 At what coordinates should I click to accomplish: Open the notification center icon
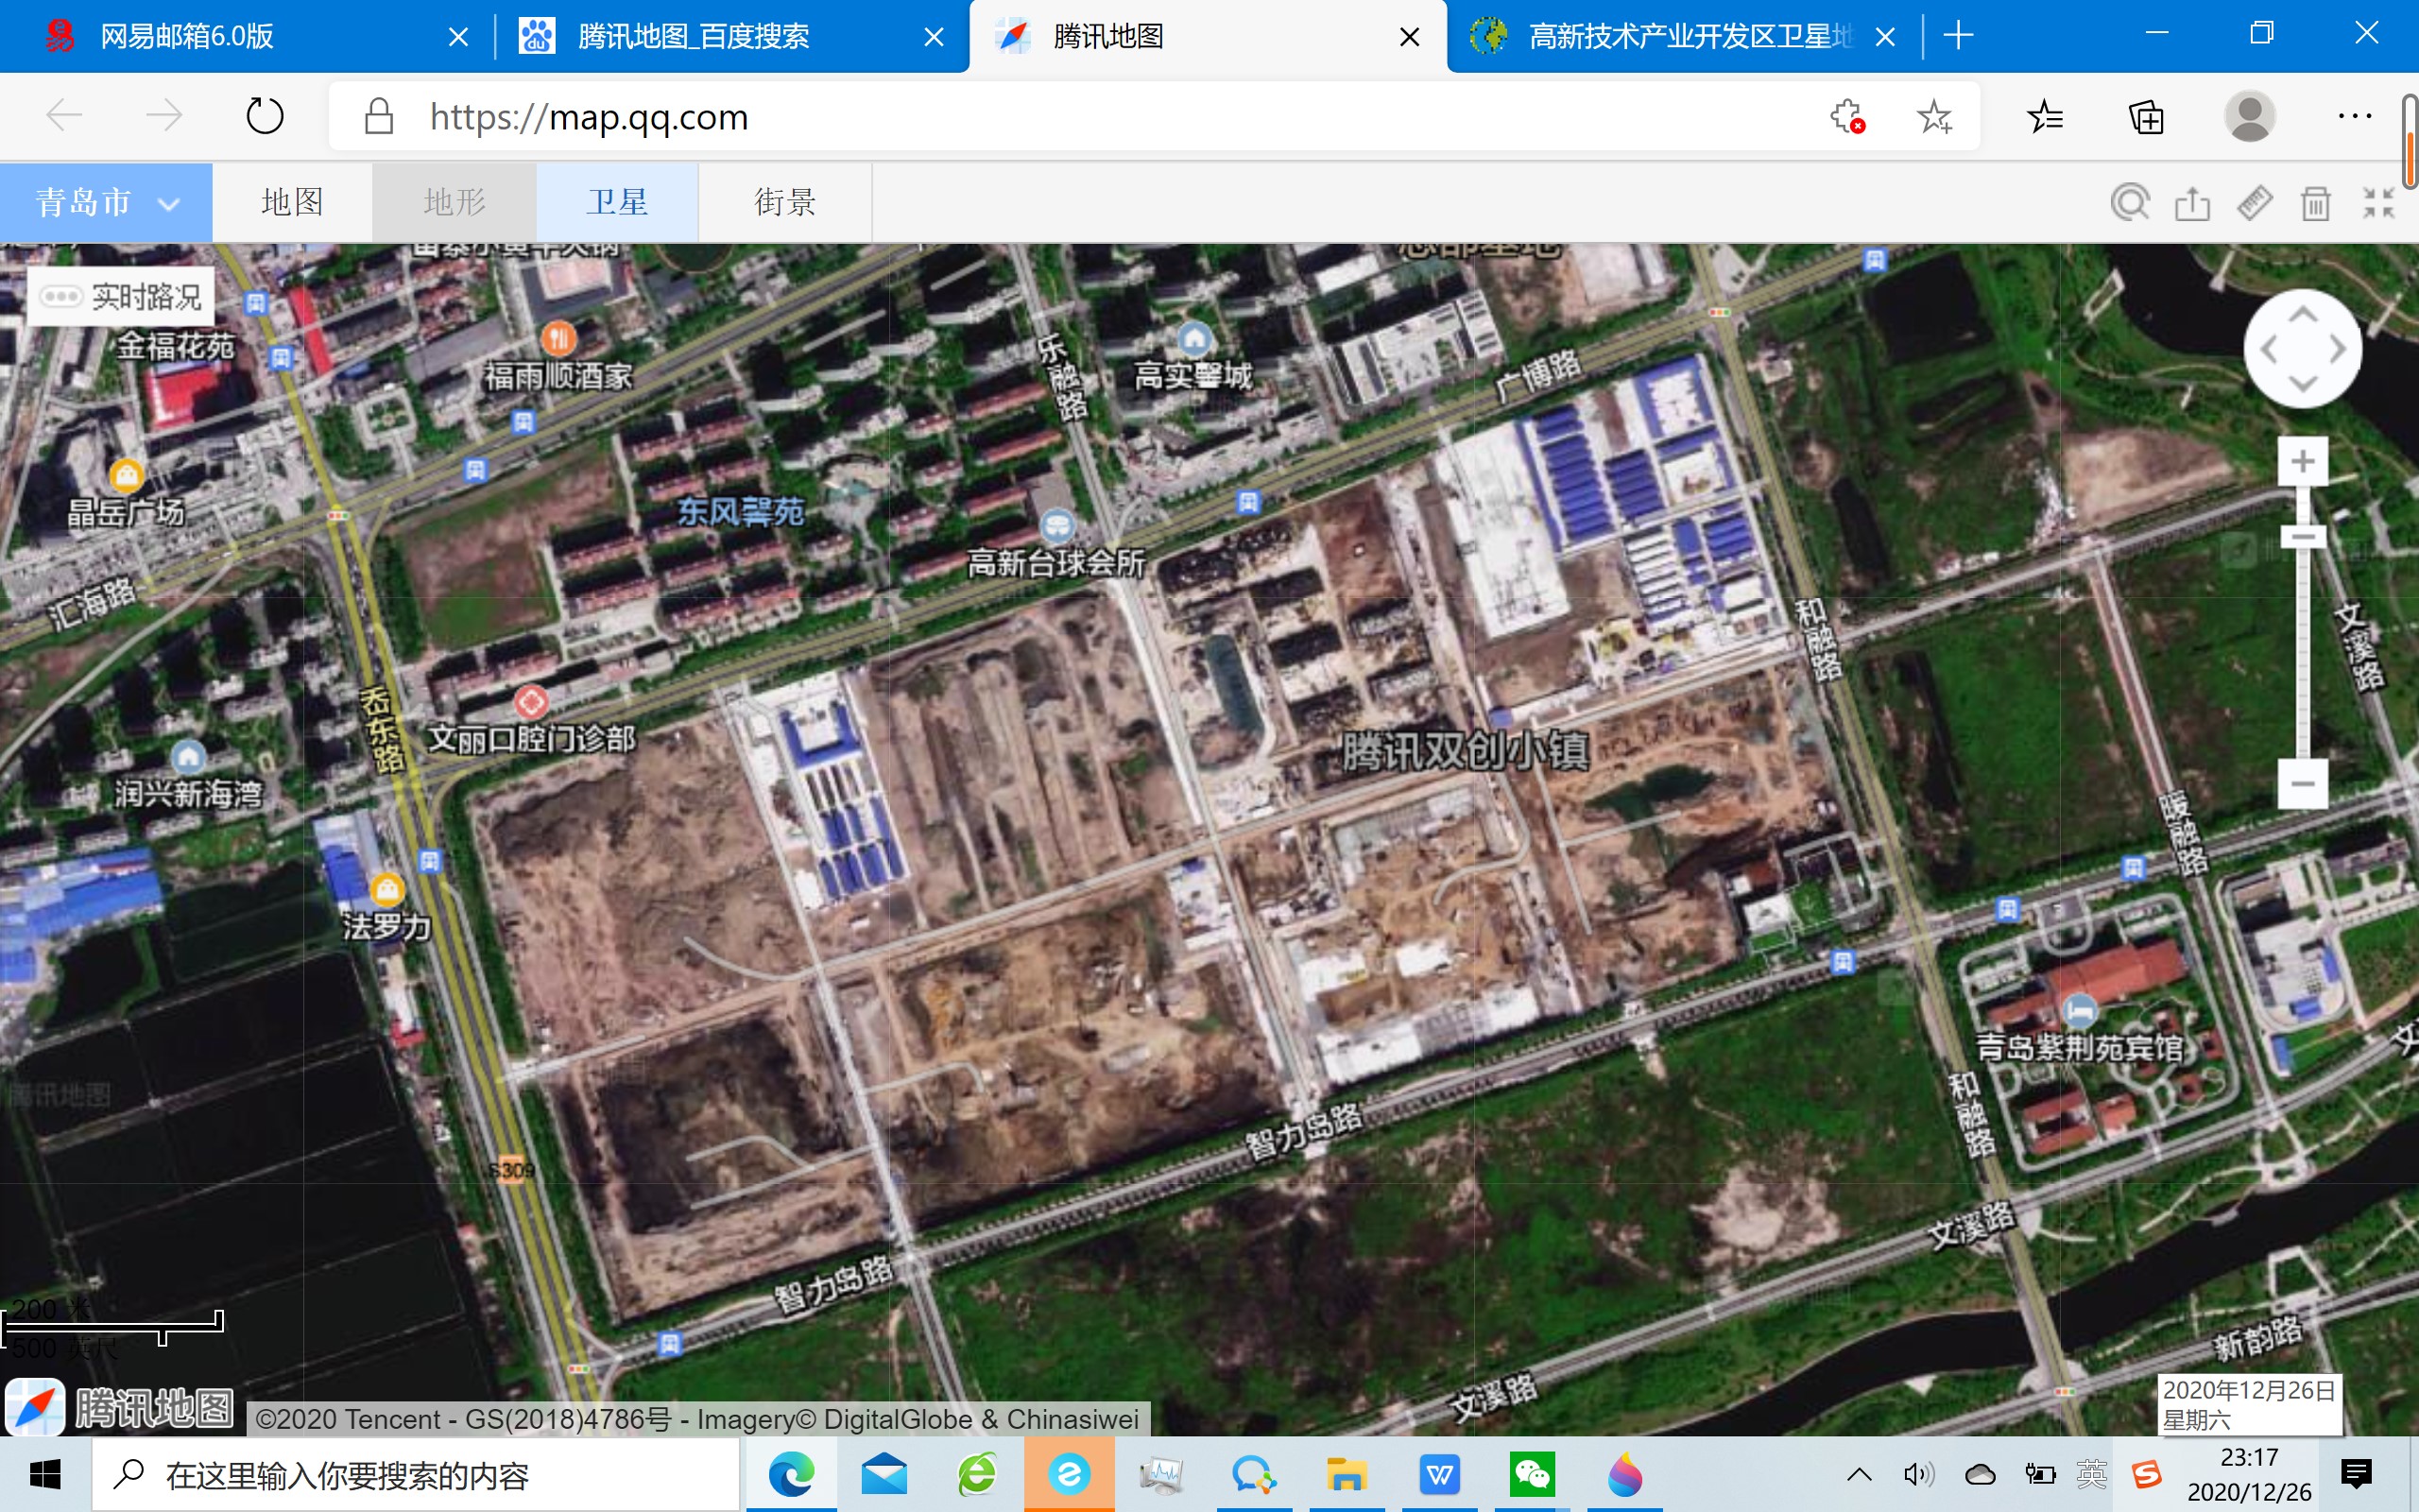(2356, 1474)
